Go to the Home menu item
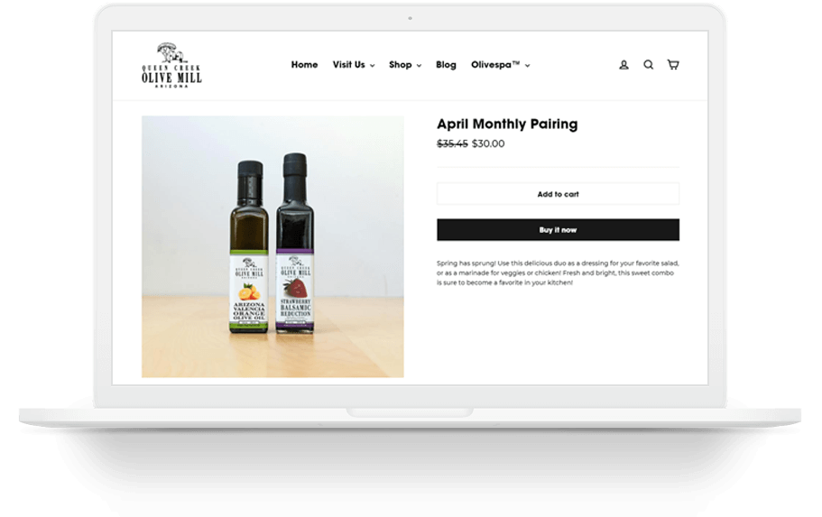Viewport: 822px width, 517px height. click(305, 64)
